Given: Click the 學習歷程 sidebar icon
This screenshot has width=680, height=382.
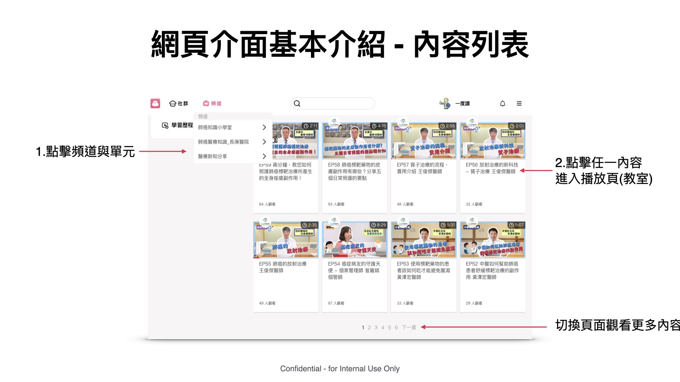Looking at the screenshot, I should (x=165, y=125).
